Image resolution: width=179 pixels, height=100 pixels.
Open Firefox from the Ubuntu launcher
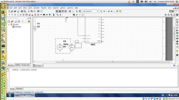tap(3, 12)
